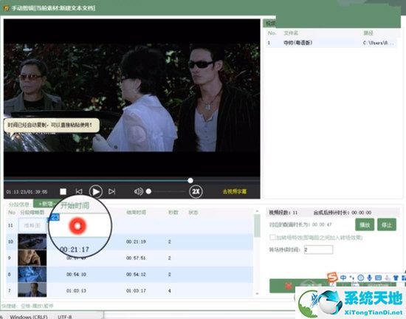Image resolution: width=406 pixels, height=319 pixels.
Task: Toggle Sogou 中 Chinese mode icon
Action: (343, 278)
